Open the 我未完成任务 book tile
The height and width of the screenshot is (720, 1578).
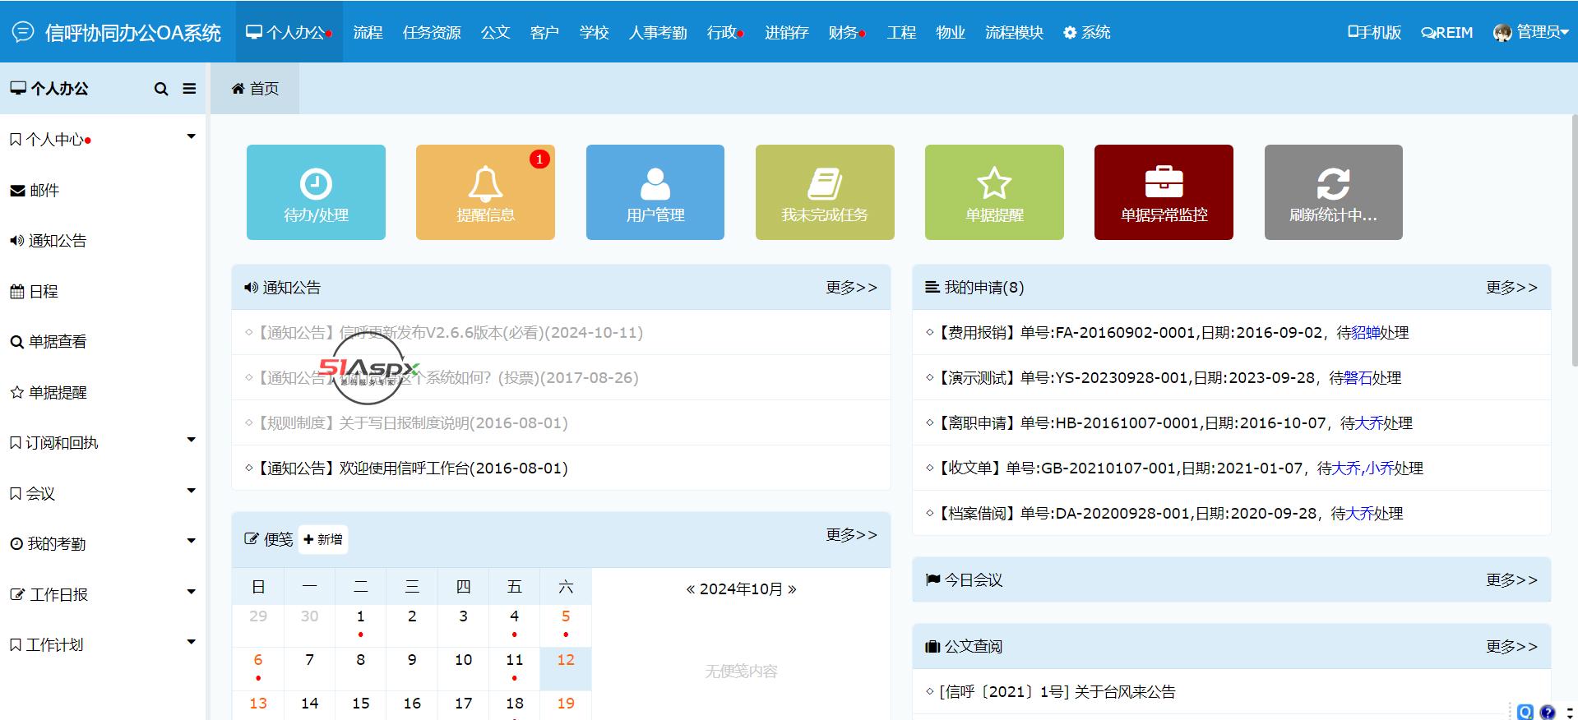point(824,192)
